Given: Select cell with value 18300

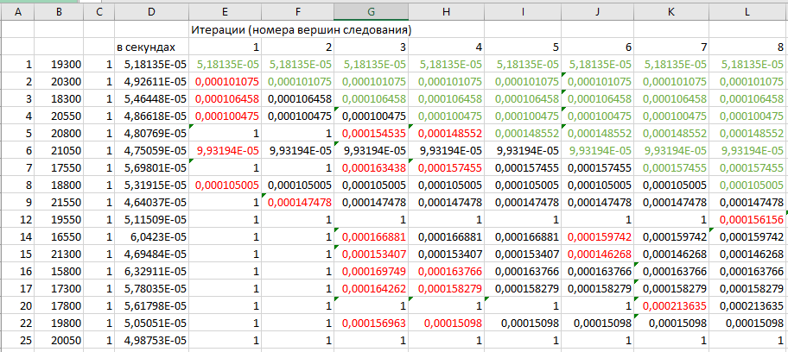Looking at the screenshot, I should pos(60,98).
